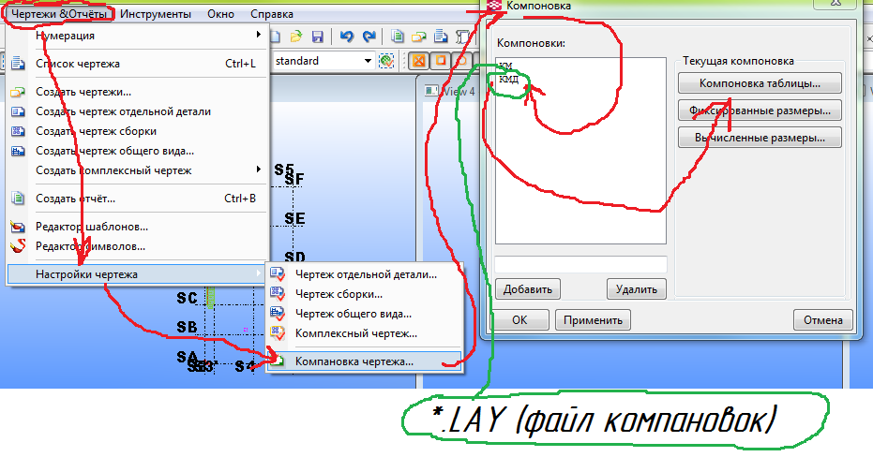Select the КМД layout in the list
The height and width of the screenshot is (457, 873).
point(509,80)
